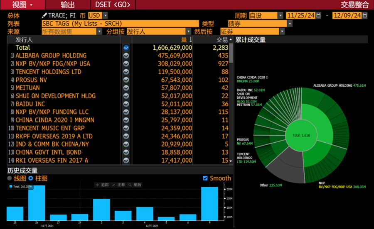This screenshot has height=229, width=374.
Task: Click the pencil edit icon beside TRACE; FI
Action: coord(44,15)
